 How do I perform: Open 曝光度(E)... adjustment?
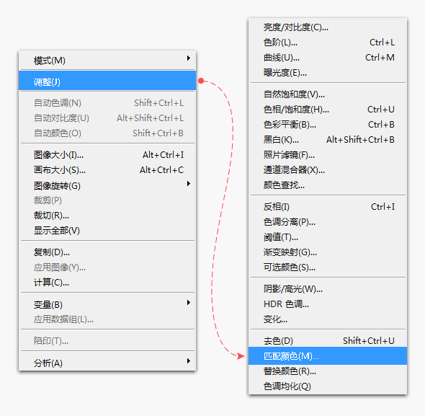tap(328, 73)
